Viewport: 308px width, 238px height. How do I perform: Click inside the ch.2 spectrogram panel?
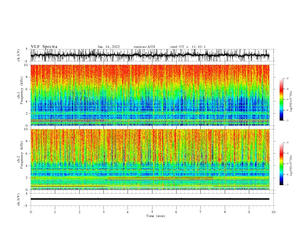click(x=150, y=159)
